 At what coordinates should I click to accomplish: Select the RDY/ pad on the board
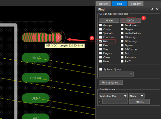pyautogui.click(x=36, y=58)
